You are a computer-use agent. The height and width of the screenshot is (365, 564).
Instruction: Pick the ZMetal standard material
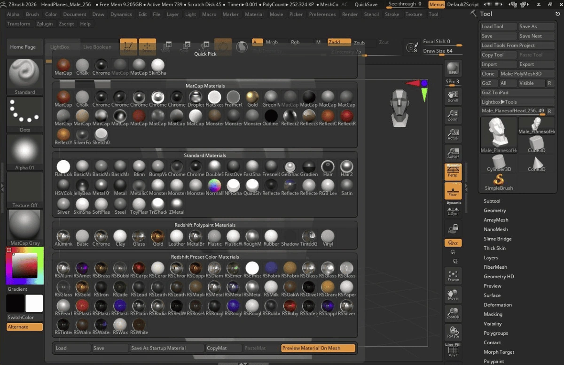[x=176, y=206]
